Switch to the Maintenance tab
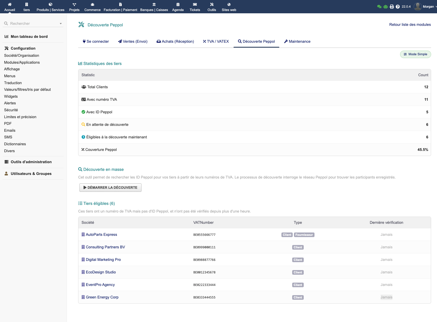This screenshot has width=437, height=322. pyautogui.click(x=297, y=41)
